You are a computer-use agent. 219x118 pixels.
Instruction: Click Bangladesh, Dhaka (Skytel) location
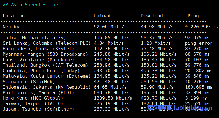38,49
